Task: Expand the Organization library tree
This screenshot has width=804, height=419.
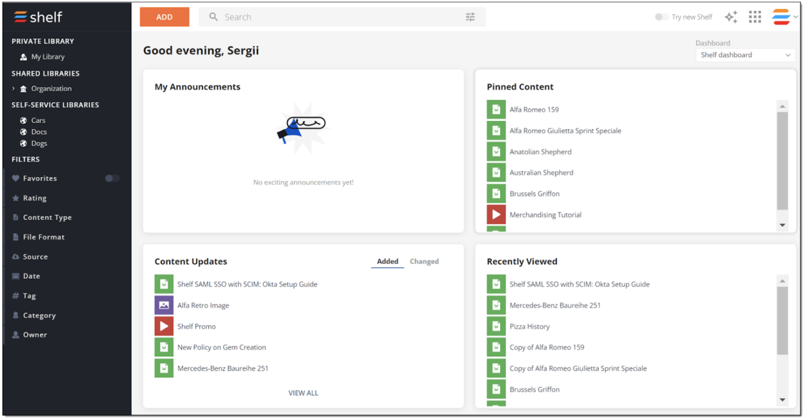Action: tap(13, 89)
